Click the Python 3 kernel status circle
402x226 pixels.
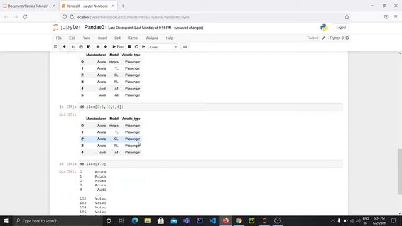tap(347, 38)
